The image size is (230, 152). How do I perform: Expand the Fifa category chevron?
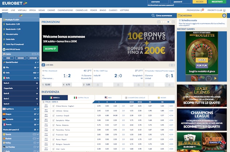(38, 67)
